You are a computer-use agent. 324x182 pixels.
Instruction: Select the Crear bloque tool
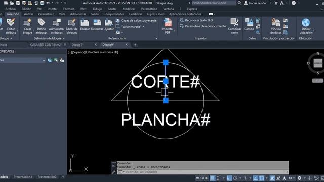tap(27, 26)
